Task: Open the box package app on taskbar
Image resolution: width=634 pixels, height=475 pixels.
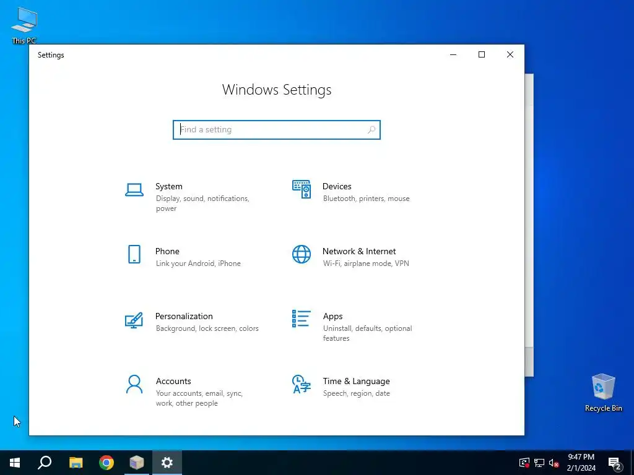Action: click(x=137, y=463)
